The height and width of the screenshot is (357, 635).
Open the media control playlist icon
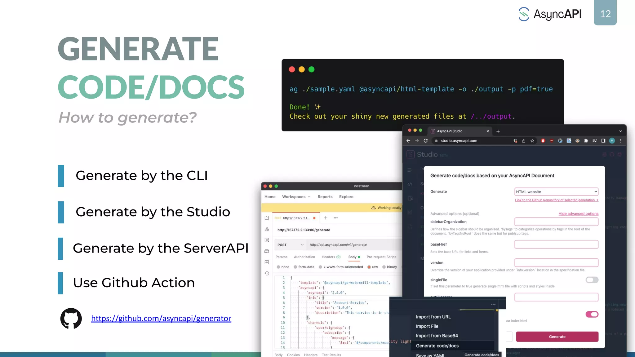(x=595, y=141)
